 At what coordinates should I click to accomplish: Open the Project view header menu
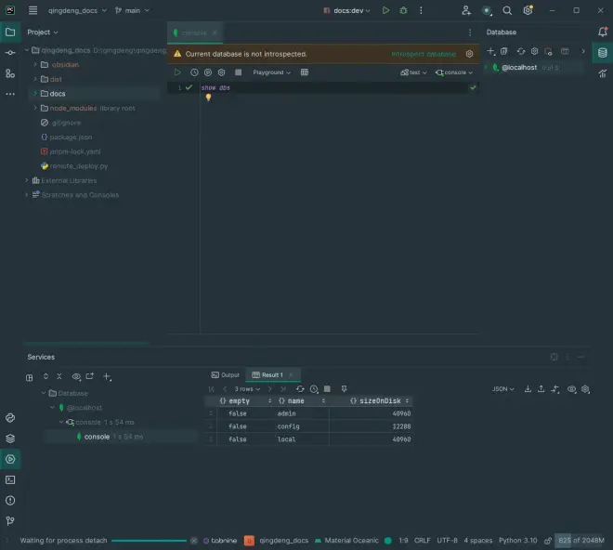coord(42,33)
